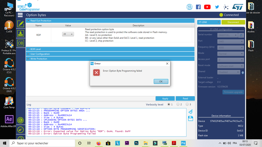Select verbosity level 3 radio button
262x147 pixels.
coord(187,104)
